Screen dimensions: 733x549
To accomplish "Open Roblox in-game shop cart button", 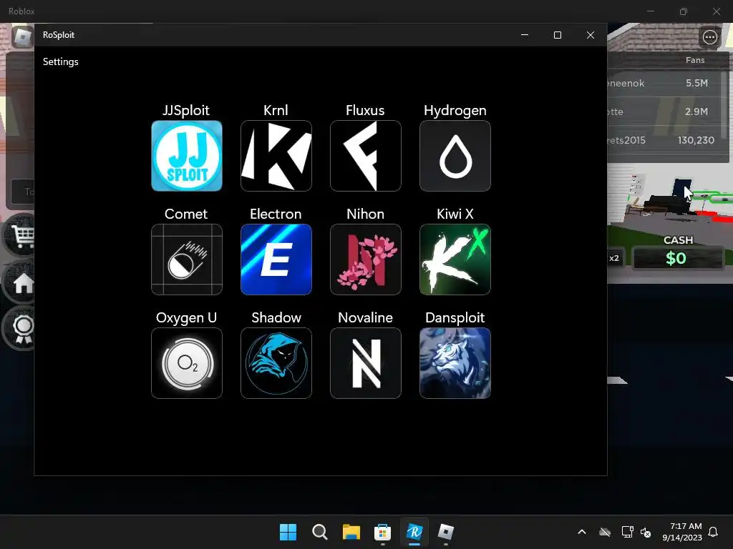I will pos(19,236).
